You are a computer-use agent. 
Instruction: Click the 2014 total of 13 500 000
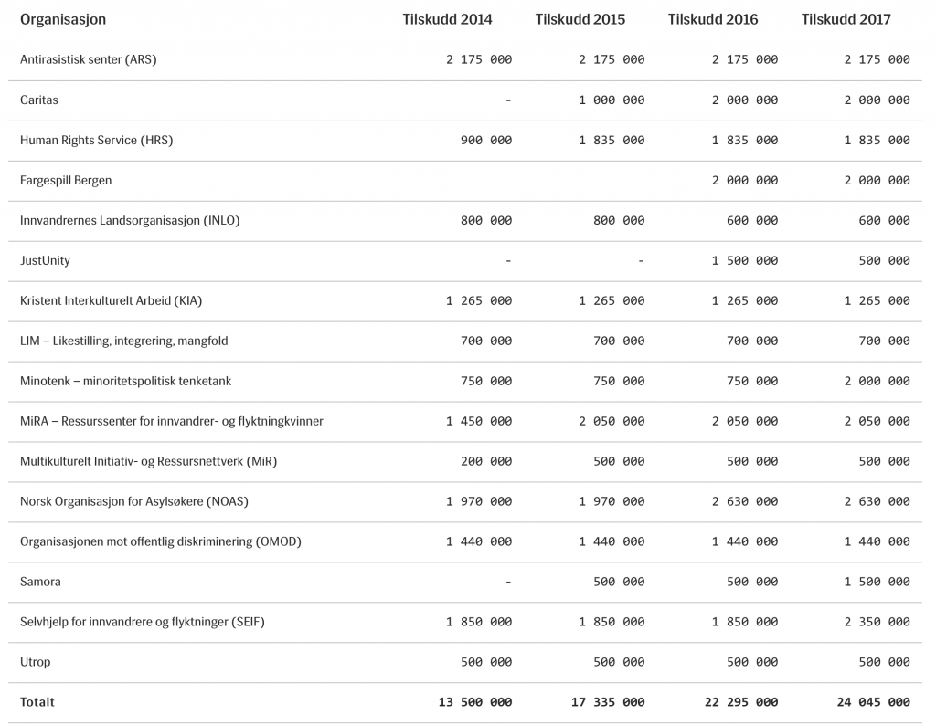(x=475, y=702)
